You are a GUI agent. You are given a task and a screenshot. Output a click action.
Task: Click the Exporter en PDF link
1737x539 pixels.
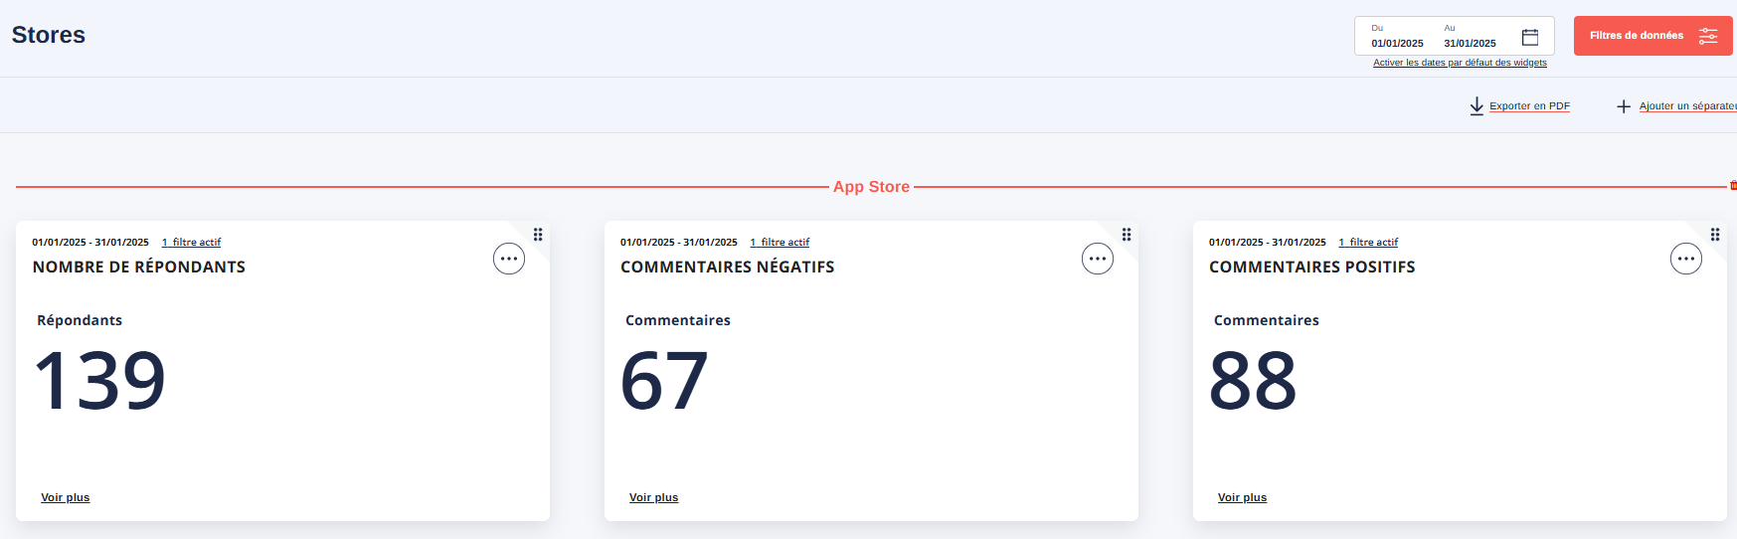point(1529,106)
